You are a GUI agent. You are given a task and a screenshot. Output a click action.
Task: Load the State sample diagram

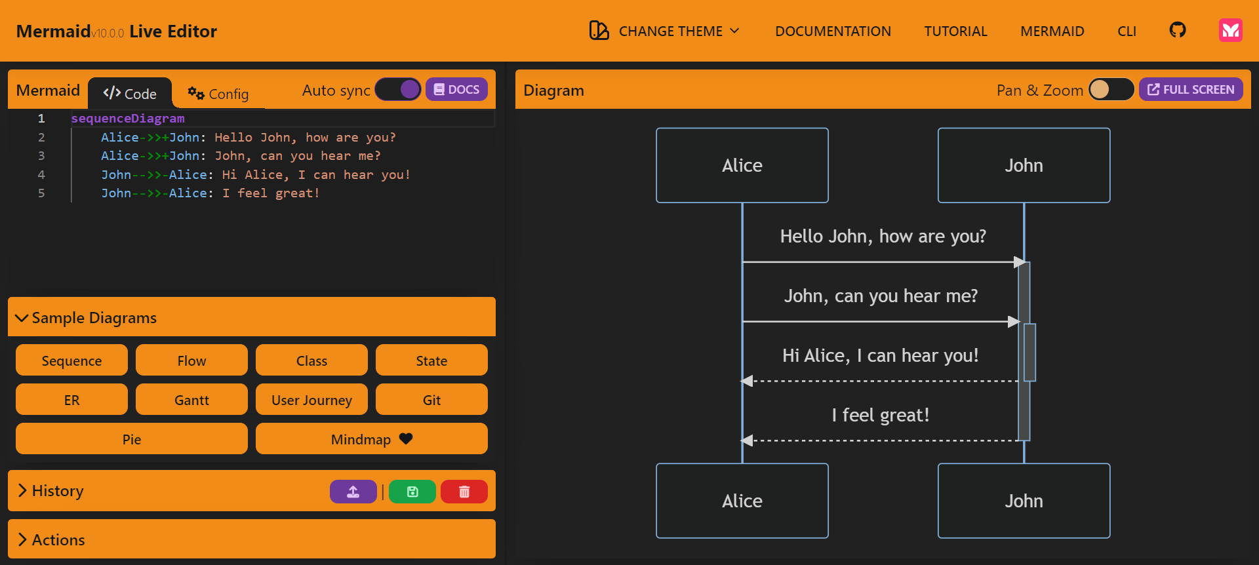tap(431, 360)
